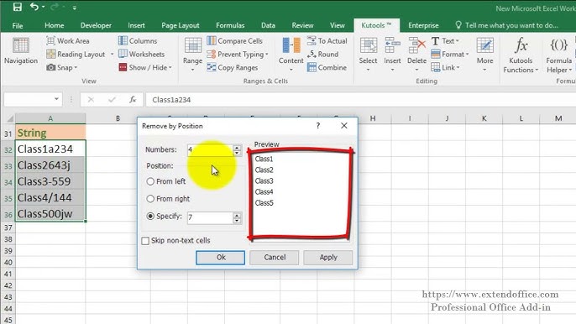
Task: Open Kutools Functions fx icon
Action: [521, 45]
